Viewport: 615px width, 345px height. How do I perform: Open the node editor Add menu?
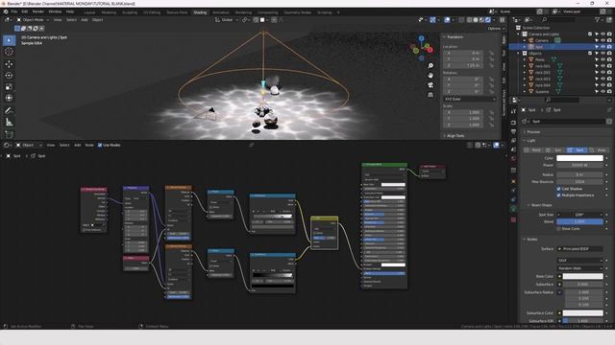[x=77, y=145]
